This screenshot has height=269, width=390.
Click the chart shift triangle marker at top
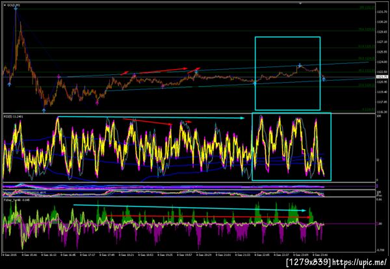(x=300, y=3)
